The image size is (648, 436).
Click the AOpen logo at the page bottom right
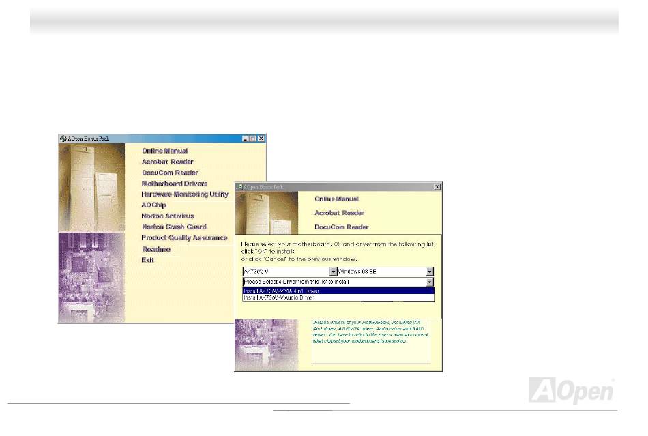572,391
